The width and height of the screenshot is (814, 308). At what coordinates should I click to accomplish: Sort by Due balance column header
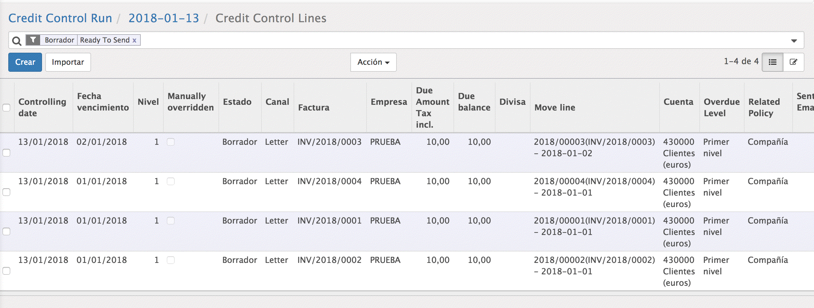point(474,102)
